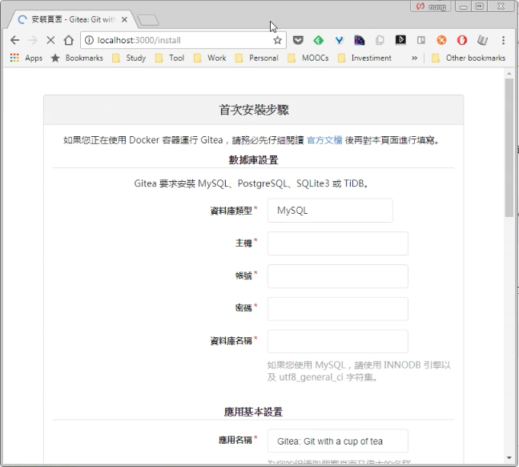Open the Investiment bookmarks folder
Screen dimensions: 519x467
[x=364, y=58]
